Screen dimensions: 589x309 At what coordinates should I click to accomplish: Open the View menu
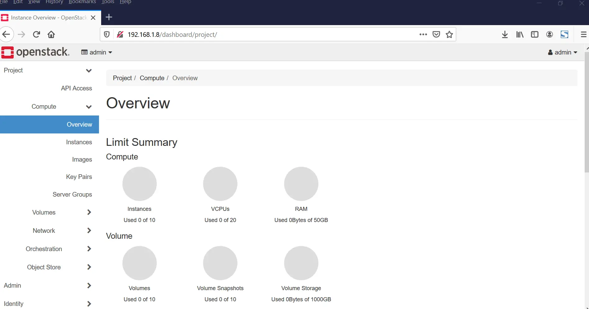click(34, 2)
